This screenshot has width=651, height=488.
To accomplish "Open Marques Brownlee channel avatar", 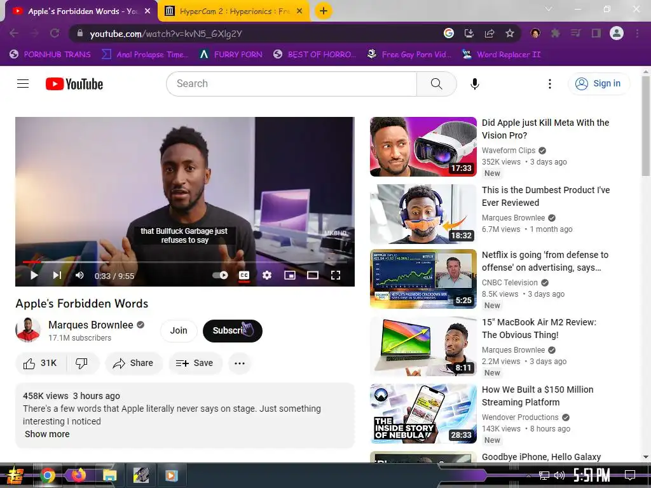I will click(28, 330).
